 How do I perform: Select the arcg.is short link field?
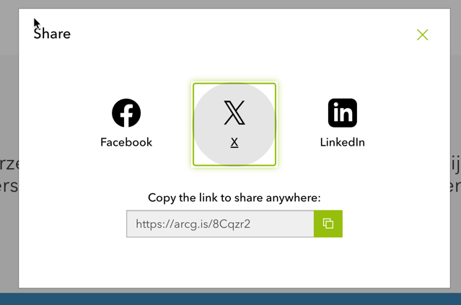[220, 224]
